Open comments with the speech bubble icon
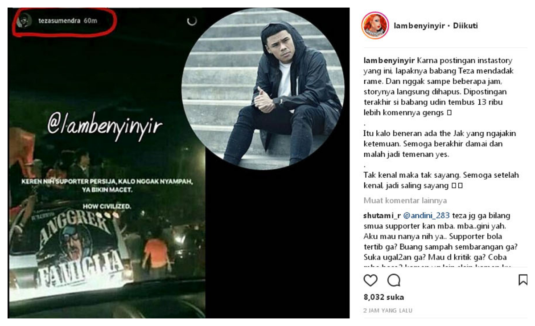The height and width of the screenshot is (326, 535). (394, 280)
